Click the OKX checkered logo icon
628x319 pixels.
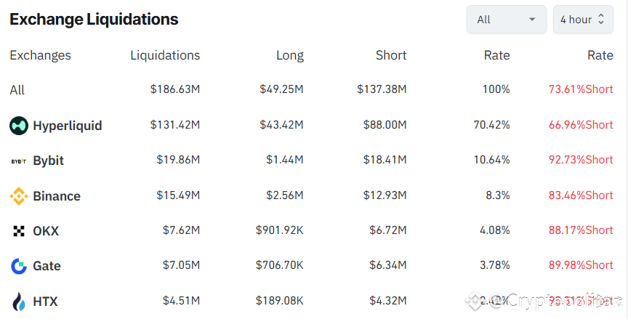click(19, 231)
